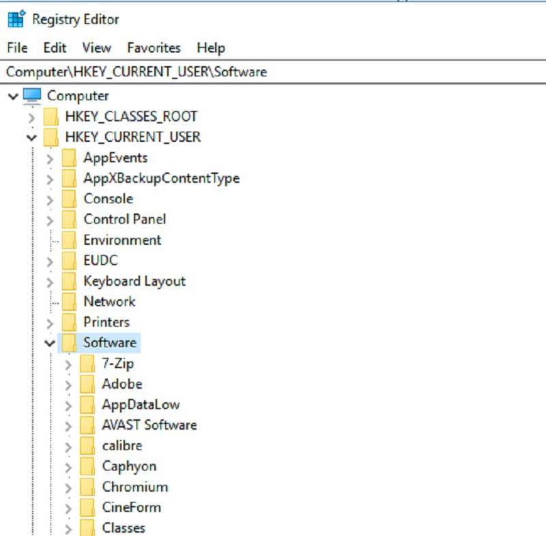Viewport: 546px width, 536px height.
Task: Click the Network folder icon
Action: pyautogui.click(x=69, y=301)
